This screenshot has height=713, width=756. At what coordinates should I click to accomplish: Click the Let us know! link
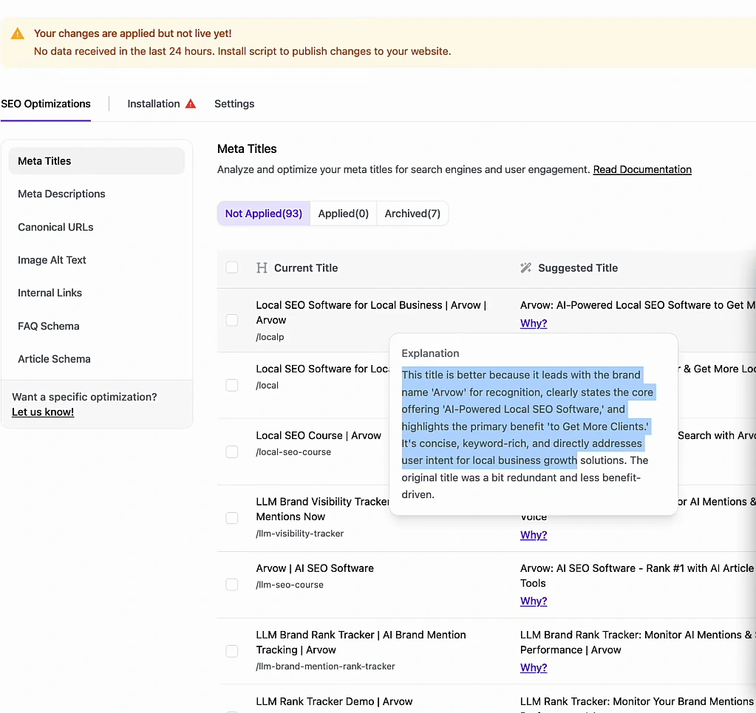(x=43, y=412)
